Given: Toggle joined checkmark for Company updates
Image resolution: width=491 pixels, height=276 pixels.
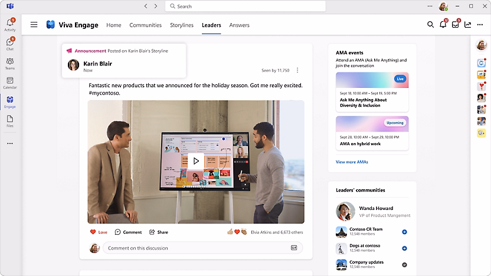Looking at the screenshot, I should tap(405, 265).
